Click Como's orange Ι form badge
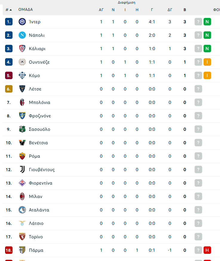 pos(207,76)
